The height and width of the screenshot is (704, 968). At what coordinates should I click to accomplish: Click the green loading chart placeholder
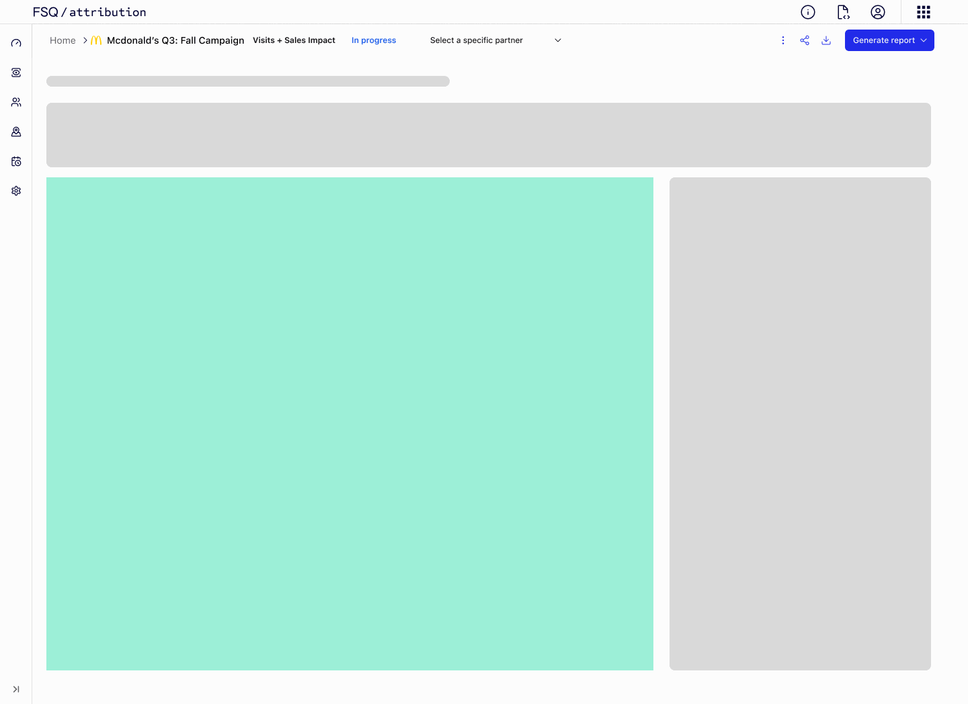click(x=350, y=423)
